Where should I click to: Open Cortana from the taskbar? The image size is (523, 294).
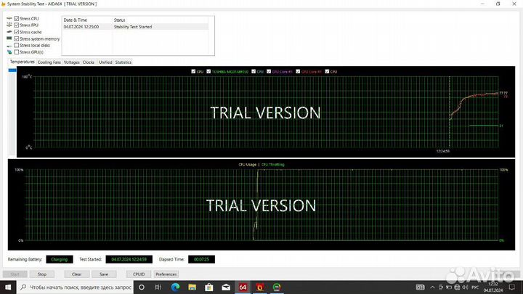[142, 287]
